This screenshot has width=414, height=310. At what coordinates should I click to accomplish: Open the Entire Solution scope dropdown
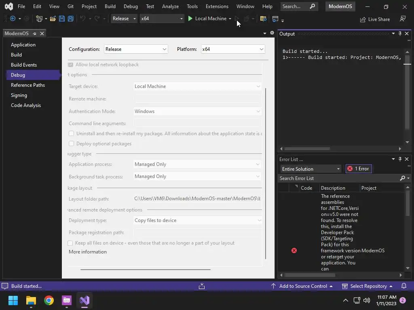point(311,169)
